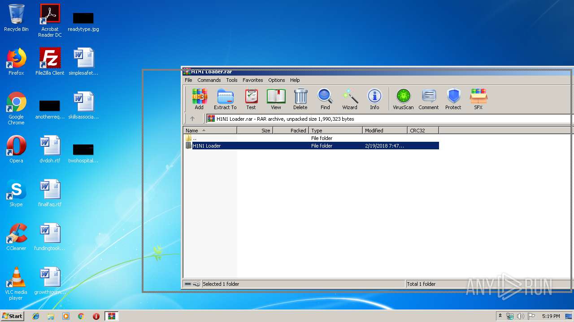574x322 pixels.
Task: Select the Opera desktop icon
Action: coord(16,149)
